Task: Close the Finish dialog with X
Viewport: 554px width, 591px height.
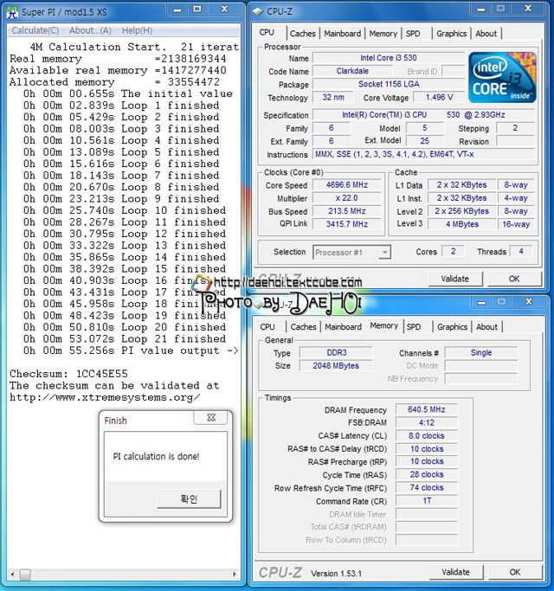Action: click(x=211, y=418)
